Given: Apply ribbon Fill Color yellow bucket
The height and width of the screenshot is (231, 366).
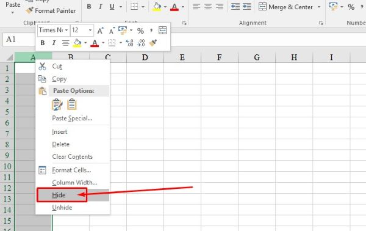Looking at the screenshot, I should (x=157, y=7).
